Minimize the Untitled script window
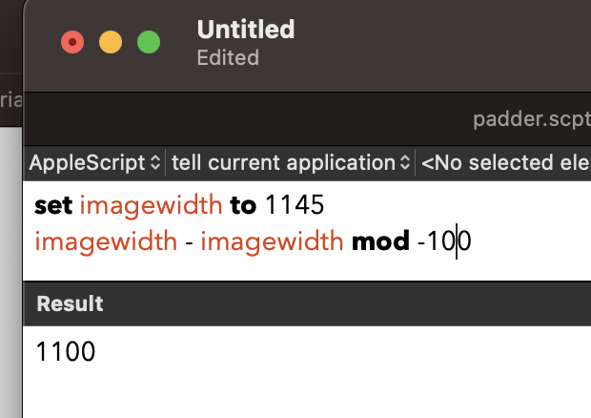 coord(111,42)
